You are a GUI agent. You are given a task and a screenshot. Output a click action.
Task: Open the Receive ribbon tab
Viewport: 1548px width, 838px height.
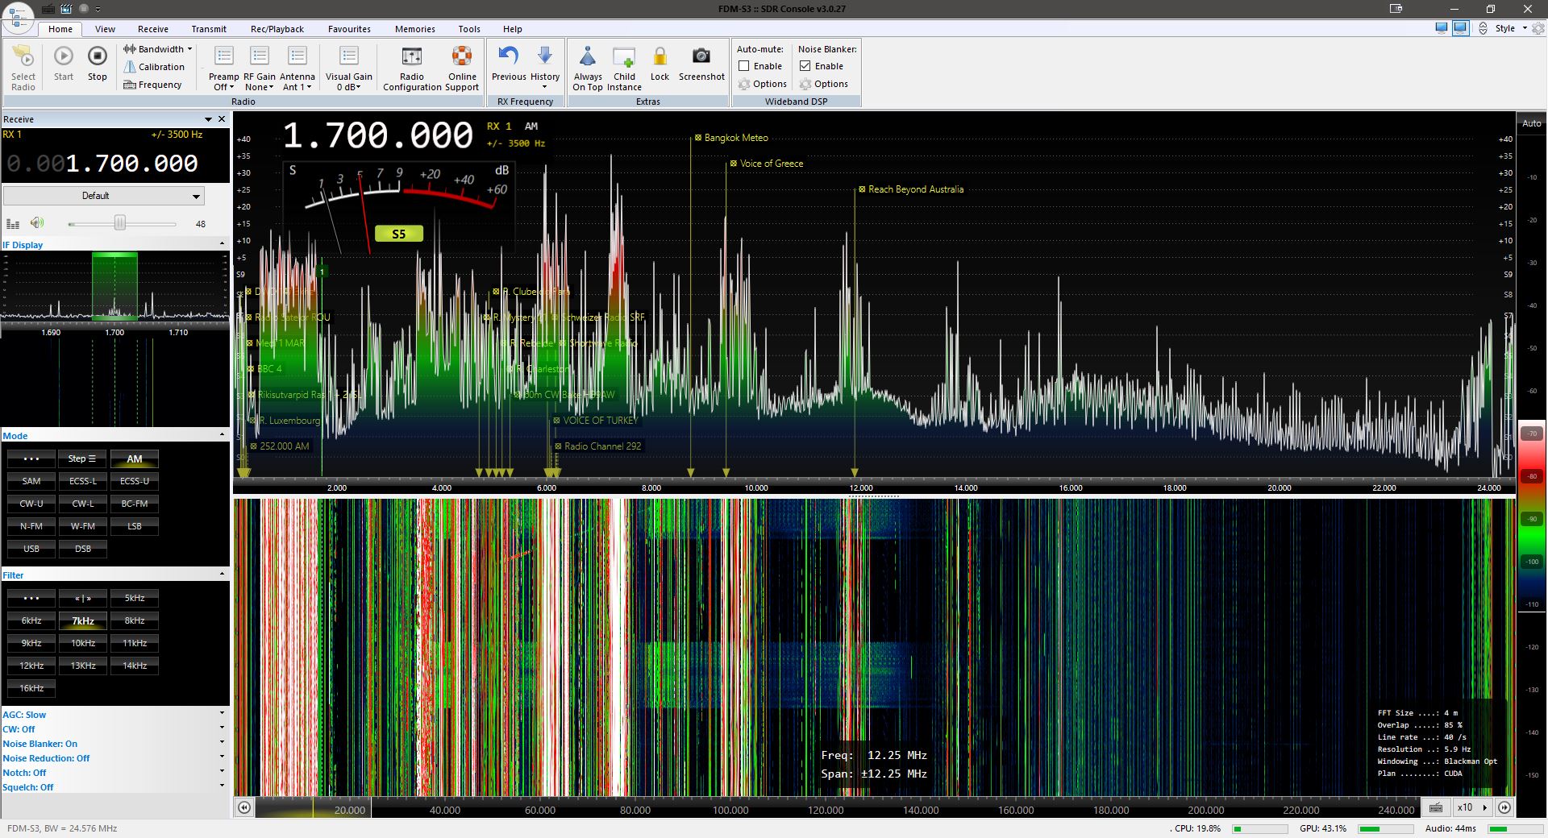click(152, 29)
